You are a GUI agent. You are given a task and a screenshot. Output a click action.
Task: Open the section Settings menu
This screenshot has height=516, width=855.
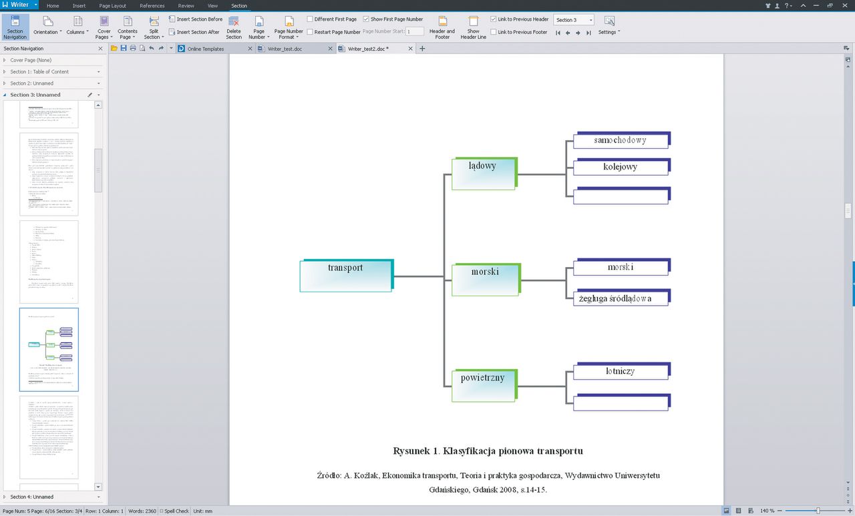point(609,25)
